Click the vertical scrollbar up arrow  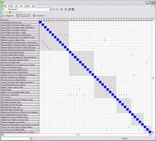[153, 20]
